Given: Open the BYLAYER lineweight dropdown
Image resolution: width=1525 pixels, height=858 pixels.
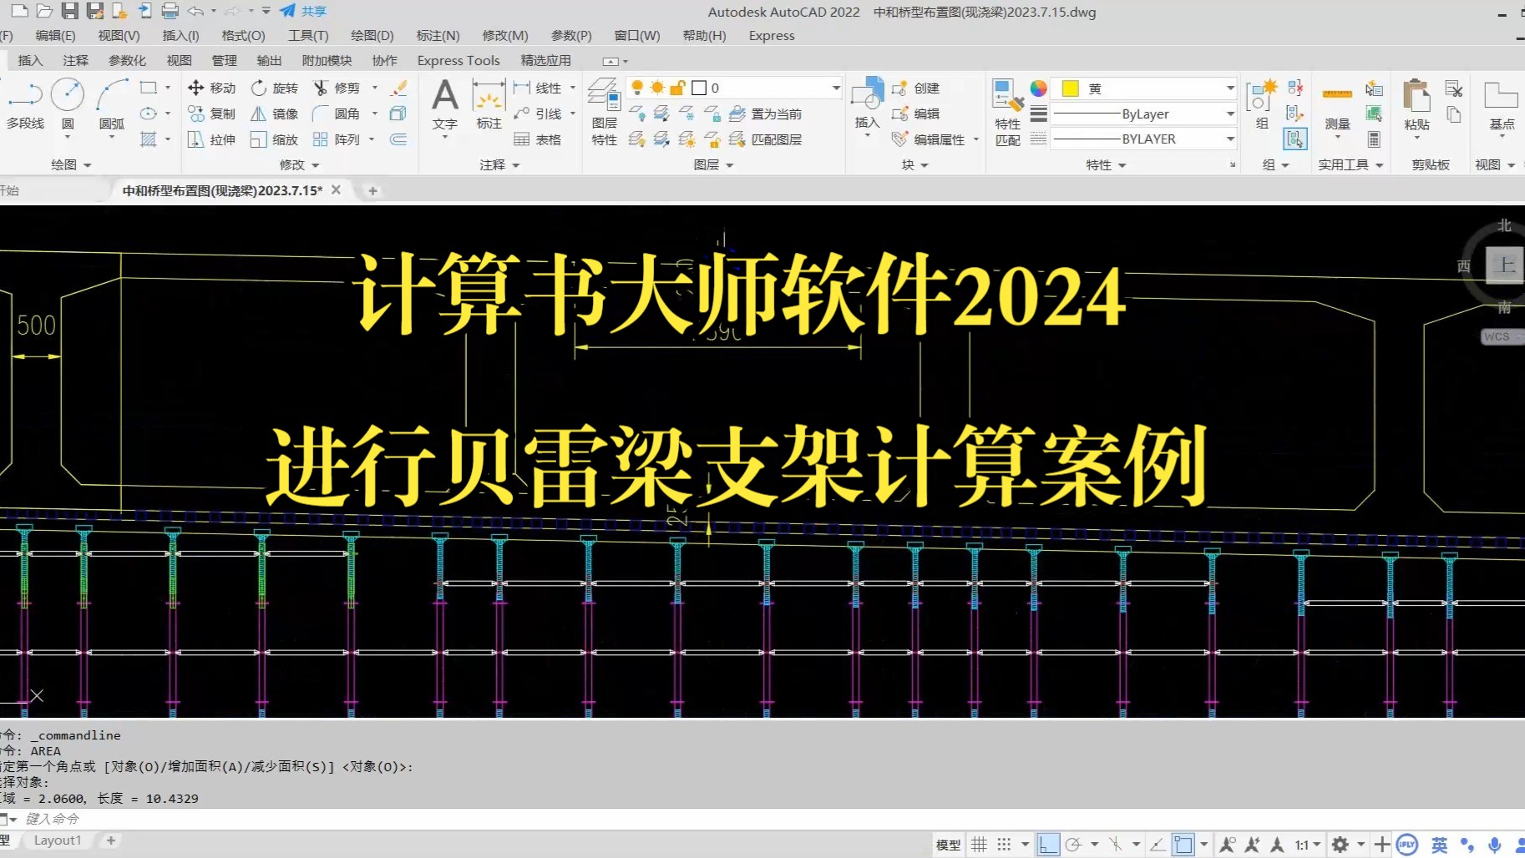Looking at the screenshot, I should (x=1230, y=139).
